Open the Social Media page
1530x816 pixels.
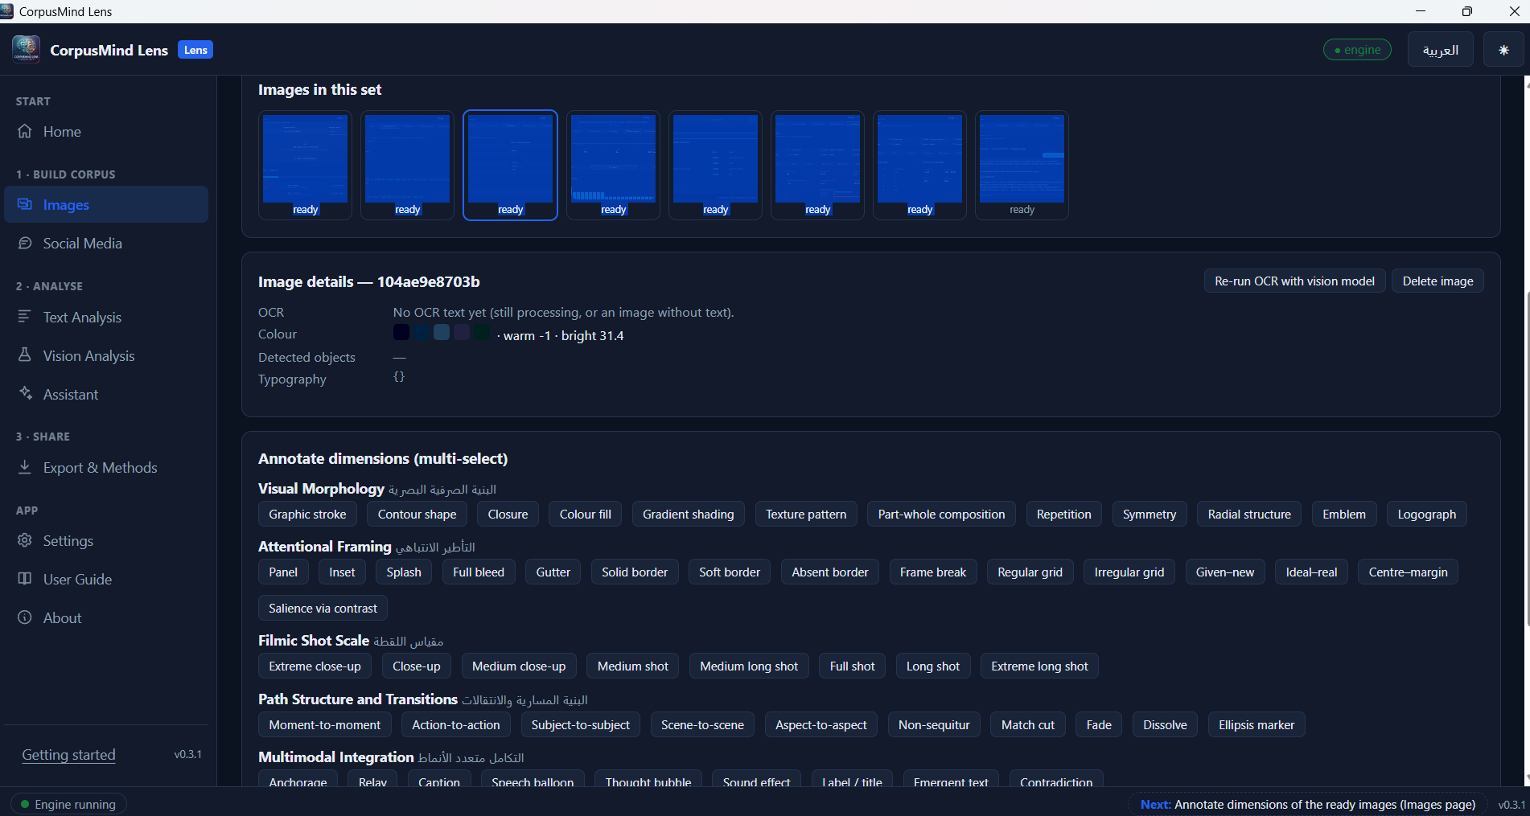click(x=106, y=243)
